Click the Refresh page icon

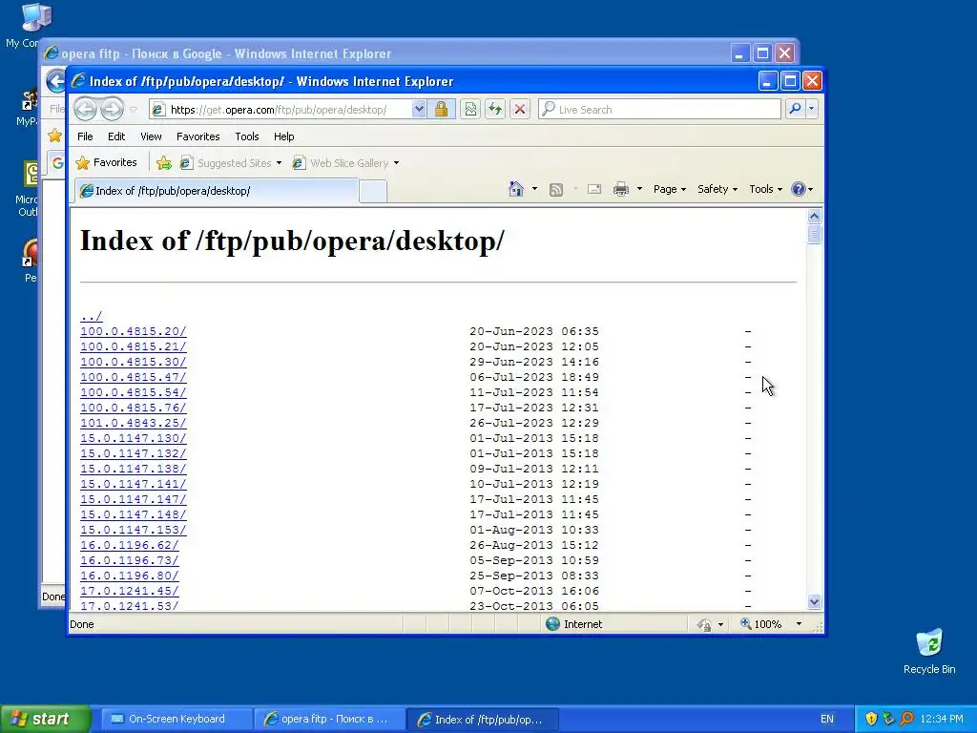[x=495, y=110]
